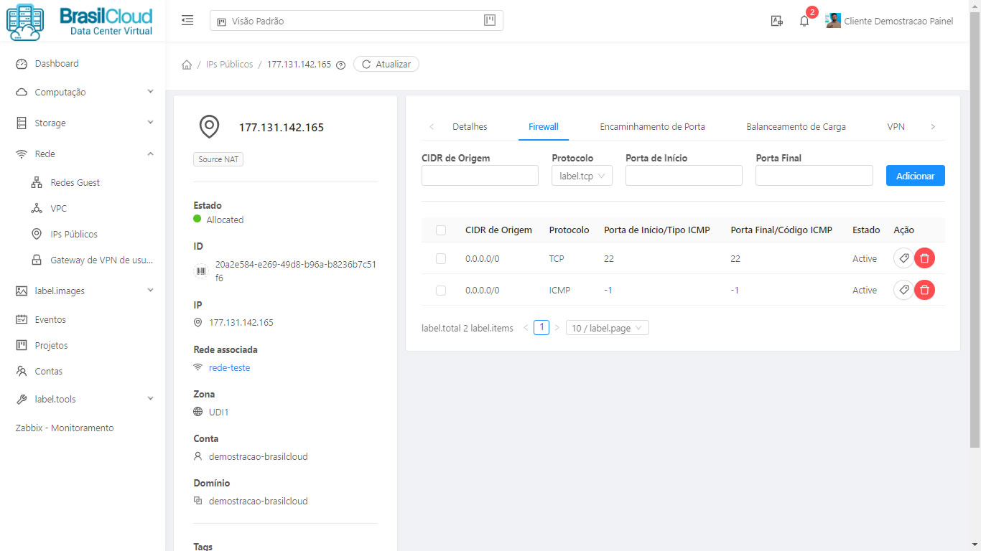Go home via breadcrumb house icon

click(x=187, y=65)
